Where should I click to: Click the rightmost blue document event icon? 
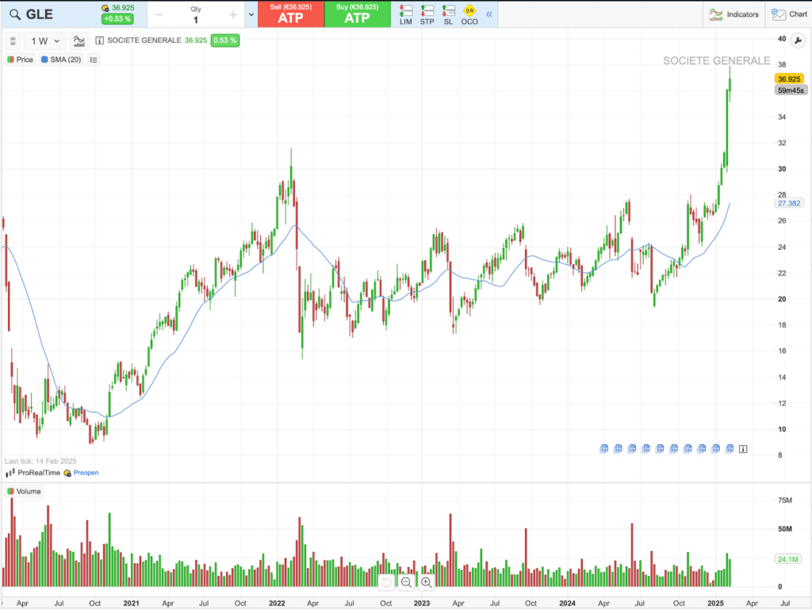[x=730, y=448]
